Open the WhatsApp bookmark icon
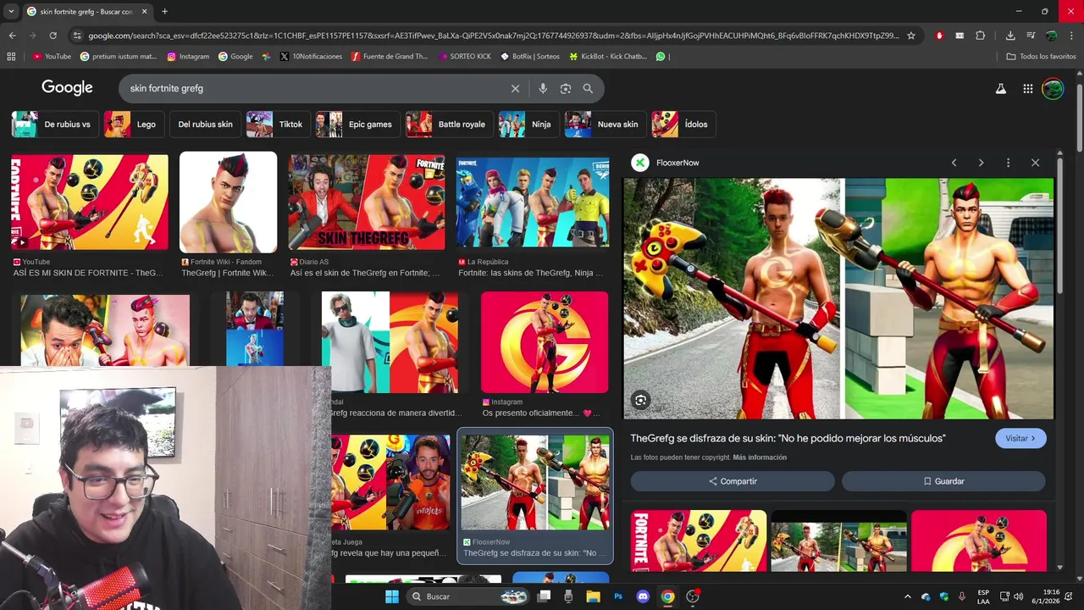Screen dimensions: 1084x610 point(661,56)
